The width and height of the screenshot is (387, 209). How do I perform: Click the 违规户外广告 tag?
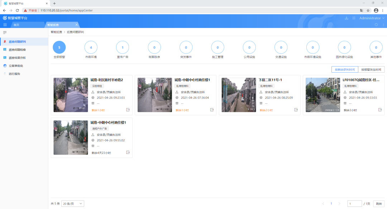(x=100, y=128)
